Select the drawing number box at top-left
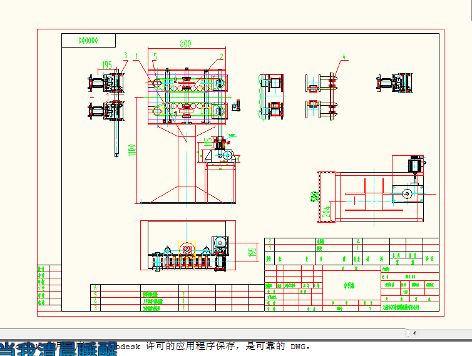472x356 pixels. tap(88, 41)
